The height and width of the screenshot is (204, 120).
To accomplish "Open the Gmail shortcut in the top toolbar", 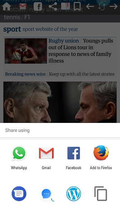I will pos(23,7).
